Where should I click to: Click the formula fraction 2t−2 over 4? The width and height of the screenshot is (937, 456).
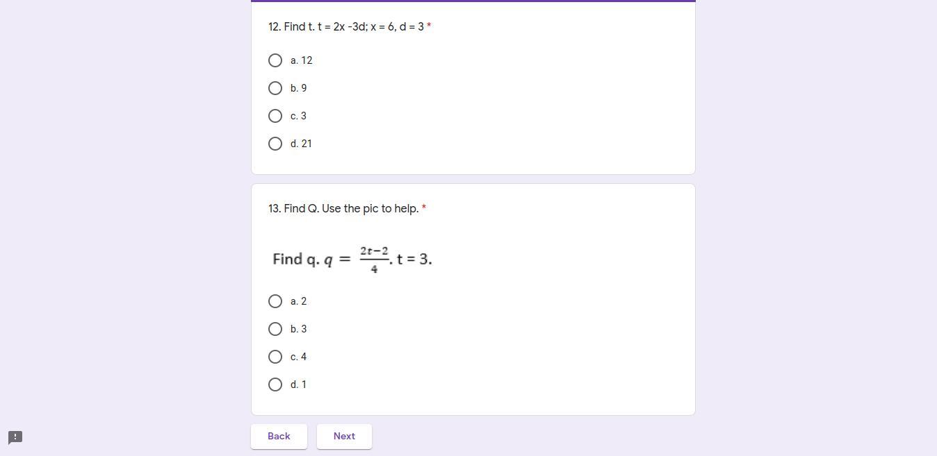coord(374,260)
